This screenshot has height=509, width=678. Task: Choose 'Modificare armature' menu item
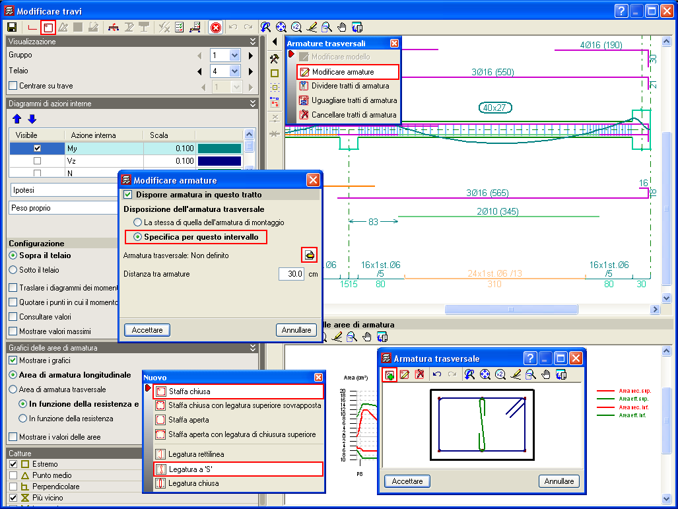click(x=348, y=72)
